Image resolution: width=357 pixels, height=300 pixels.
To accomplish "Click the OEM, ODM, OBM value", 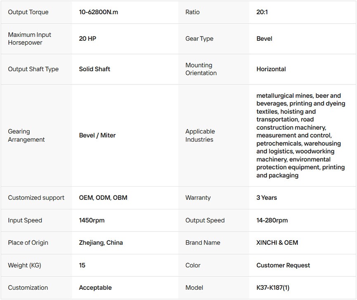I will click(x=103, y=198).
